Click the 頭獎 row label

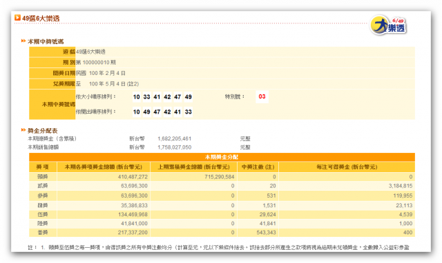(43, 177)
